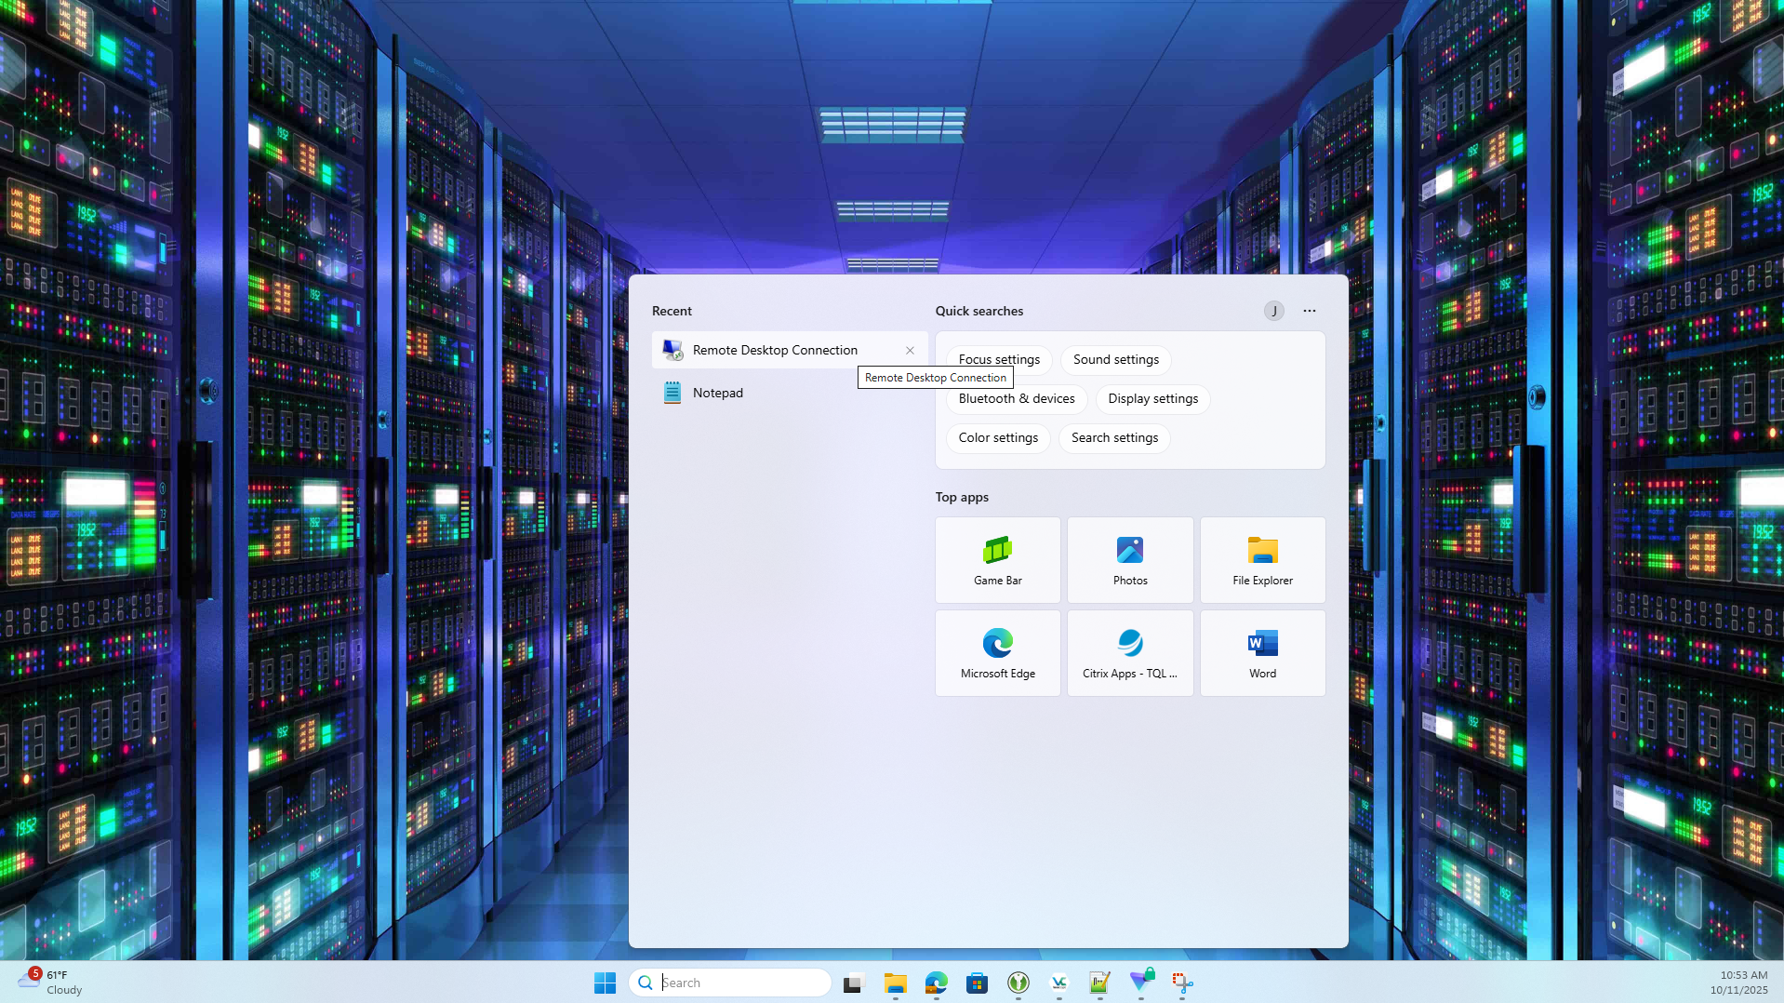Open Game Bar from Top apps
Screen dimensions: 1784x1003
pos(997,559)
